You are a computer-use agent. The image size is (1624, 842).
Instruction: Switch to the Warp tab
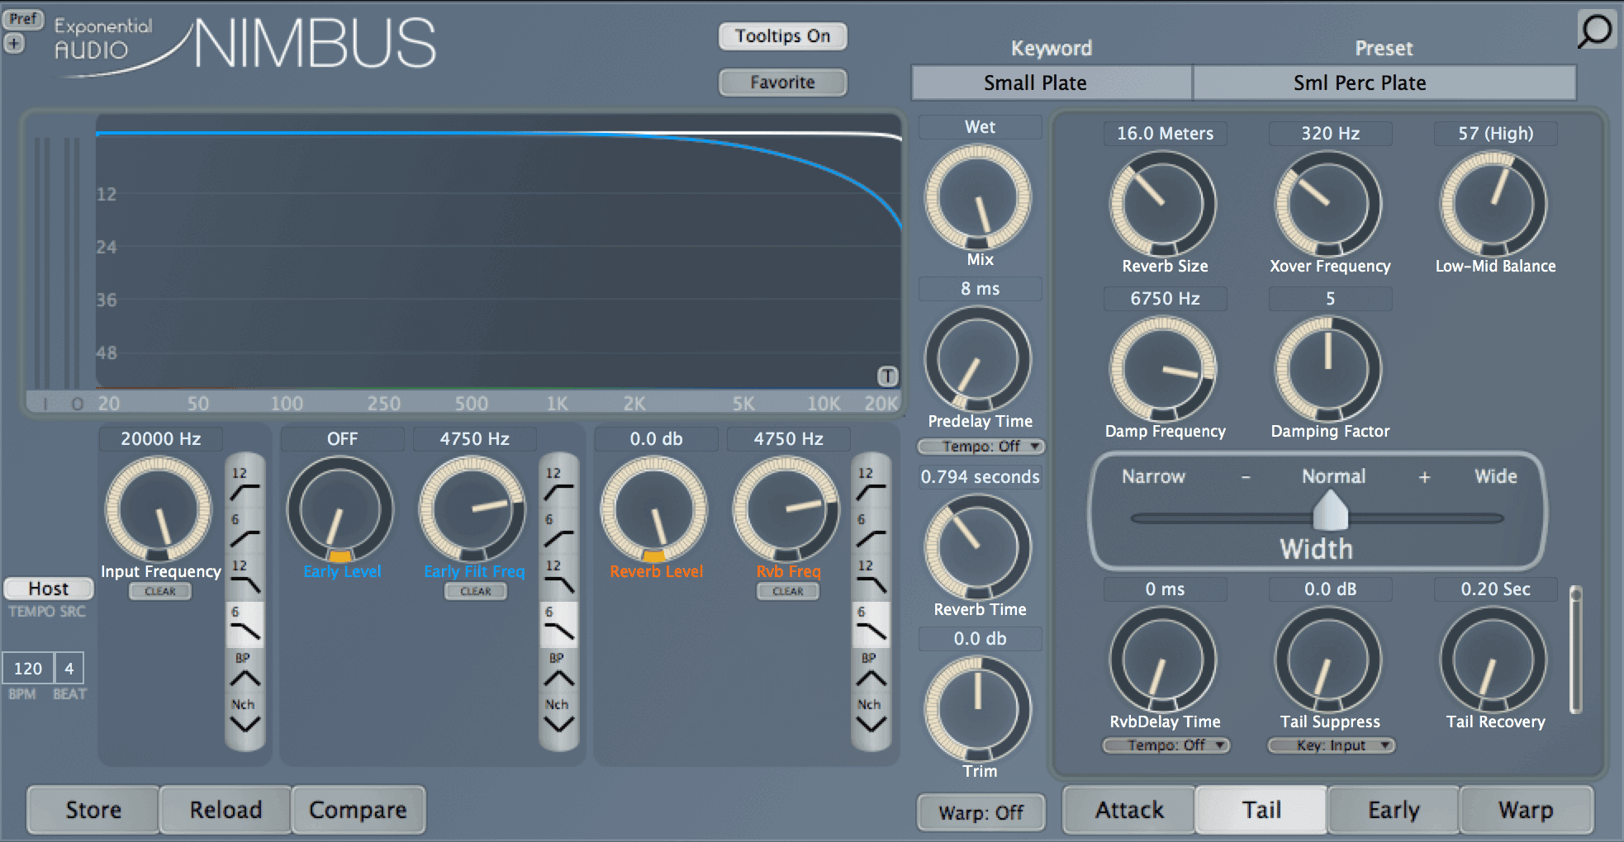[1526, 810]
